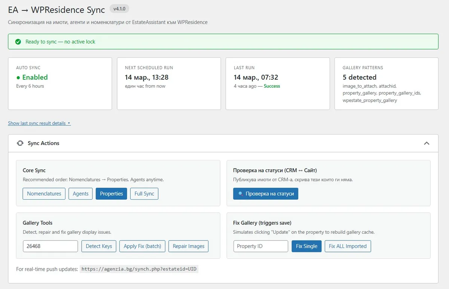Expand Show last sync result details
This screenshot has height=289, width=449.
point(37,123)
